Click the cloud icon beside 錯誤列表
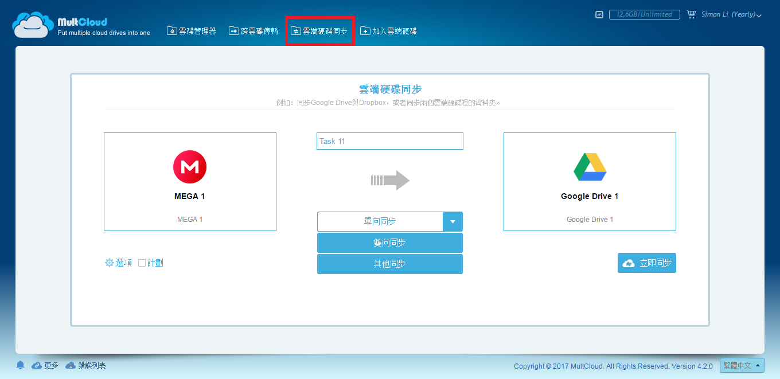Screen dimensions: 780x379 coord(71,365)
